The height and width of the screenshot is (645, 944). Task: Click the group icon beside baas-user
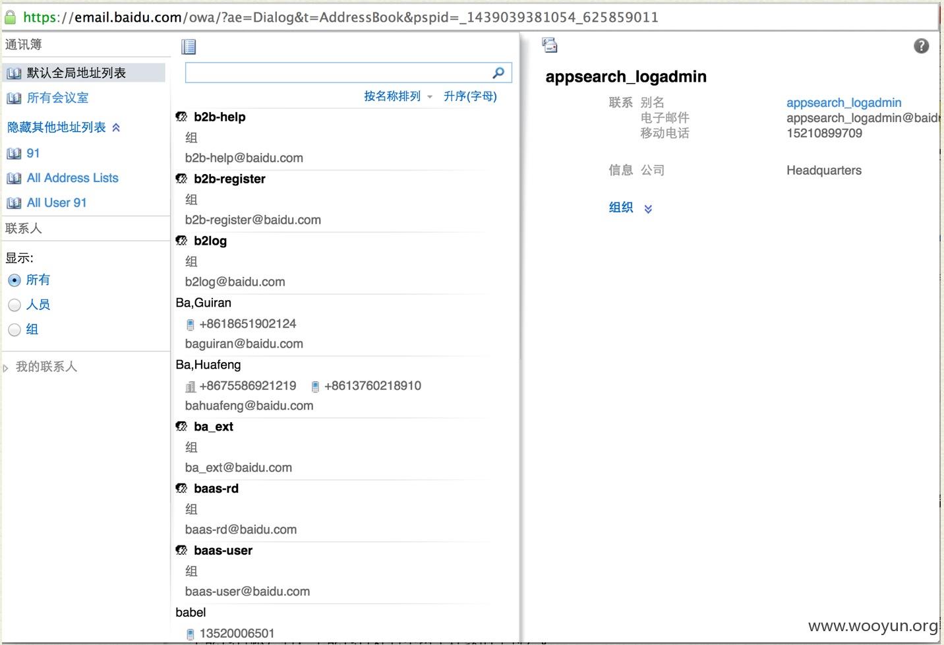182,551
